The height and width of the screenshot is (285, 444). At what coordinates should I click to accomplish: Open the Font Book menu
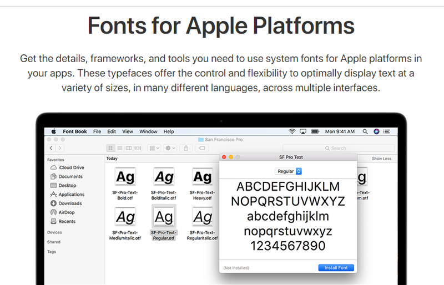tap(75, 131)
